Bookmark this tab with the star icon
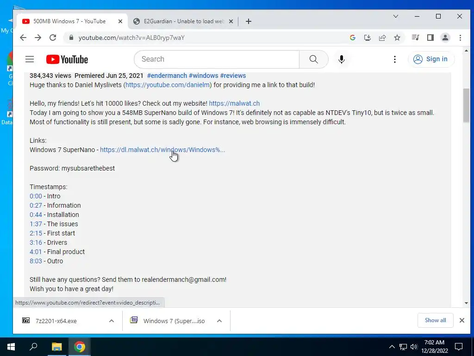Image resolution: width=474 pixels, height=356 pixels. [397, 38]
